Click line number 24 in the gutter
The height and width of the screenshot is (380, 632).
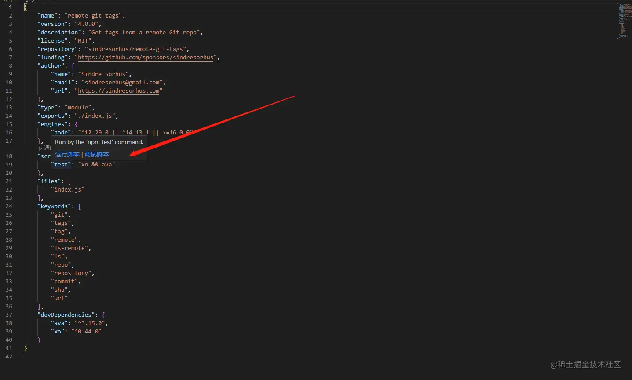point(9,206)
